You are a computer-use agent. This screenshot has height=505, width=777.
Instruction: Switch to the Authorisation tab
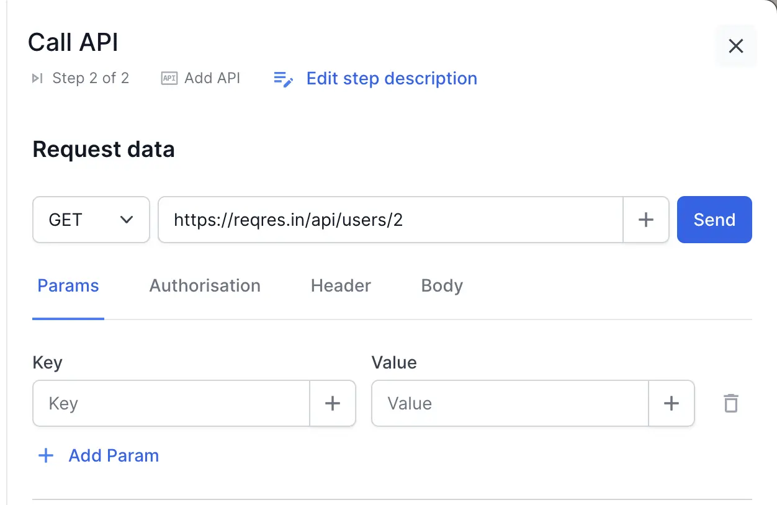(205, 286)
